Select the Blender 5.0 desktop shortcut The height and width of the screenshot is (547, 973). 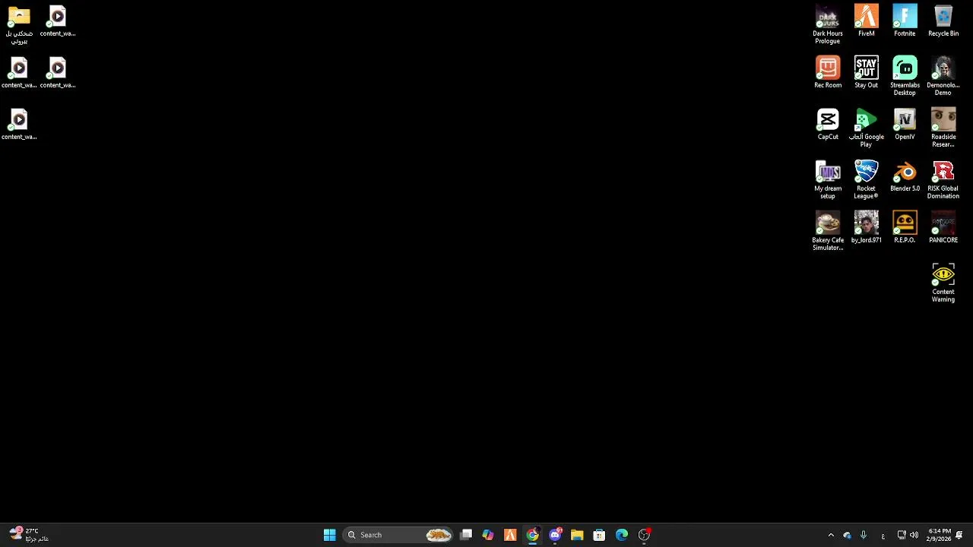coord(905,175)
